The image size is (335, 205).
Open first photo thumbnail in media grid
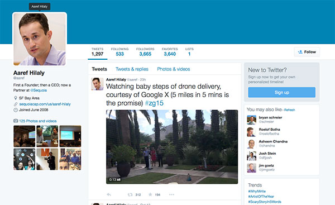[25, 136]
